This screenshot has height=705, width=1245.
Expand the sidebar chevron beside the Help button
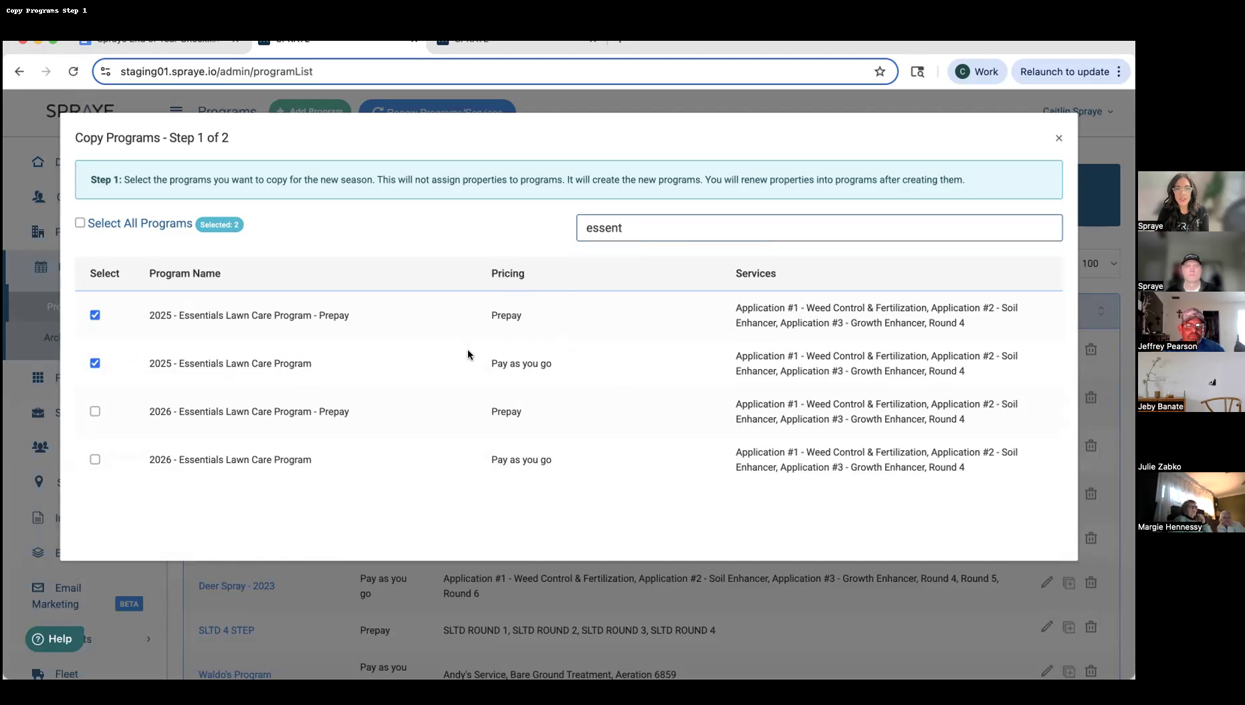click(x=148, y=639)
